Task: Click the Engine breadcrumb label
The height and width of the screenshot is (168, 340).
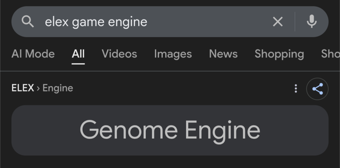Action: tap(58, 88)
